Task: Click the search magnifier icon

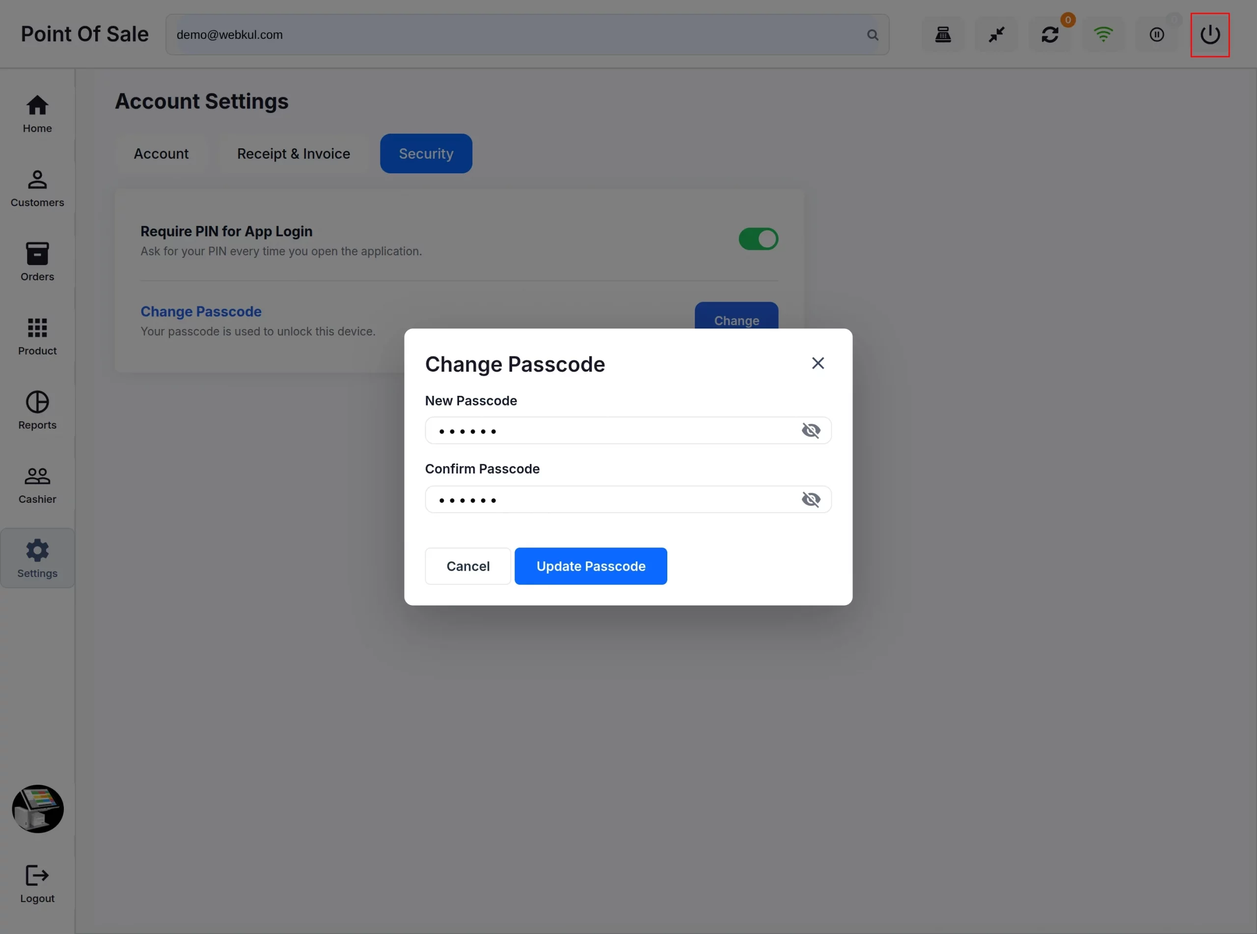Action: [x=873, y=35]
